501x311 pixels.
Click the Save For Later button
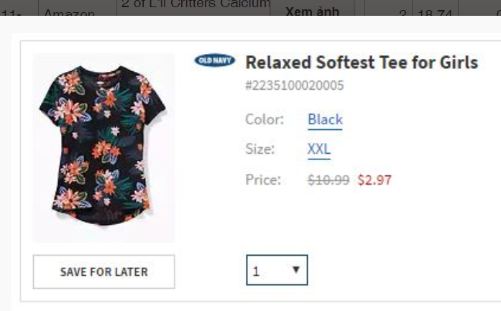(104, 271)
